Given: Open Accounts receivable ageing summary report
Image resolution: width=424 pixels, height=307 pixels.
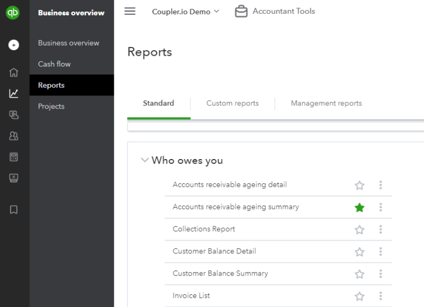Looking at the screenshot, I should pyautogui.click(x=236, y=207).
